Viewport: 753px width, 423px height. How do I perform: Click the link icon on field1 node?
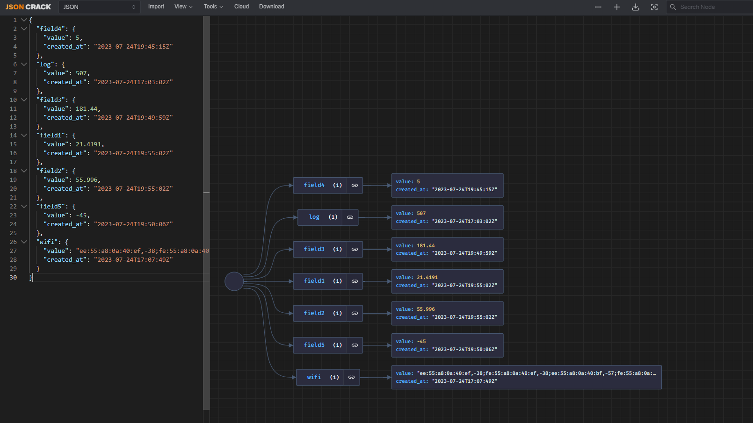tap(355, 281)
